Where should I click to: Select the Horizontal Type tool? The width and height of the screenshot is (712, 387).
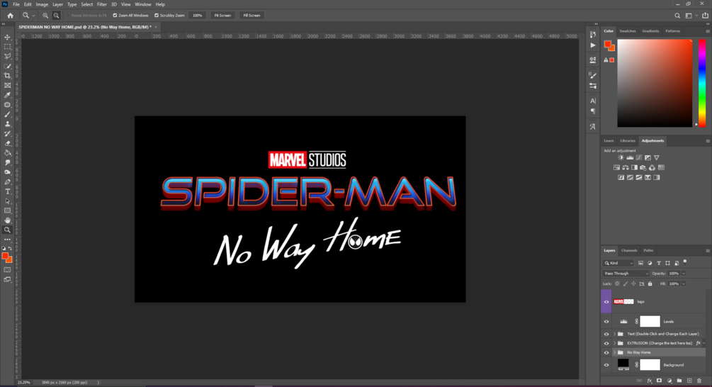(7, 191)
